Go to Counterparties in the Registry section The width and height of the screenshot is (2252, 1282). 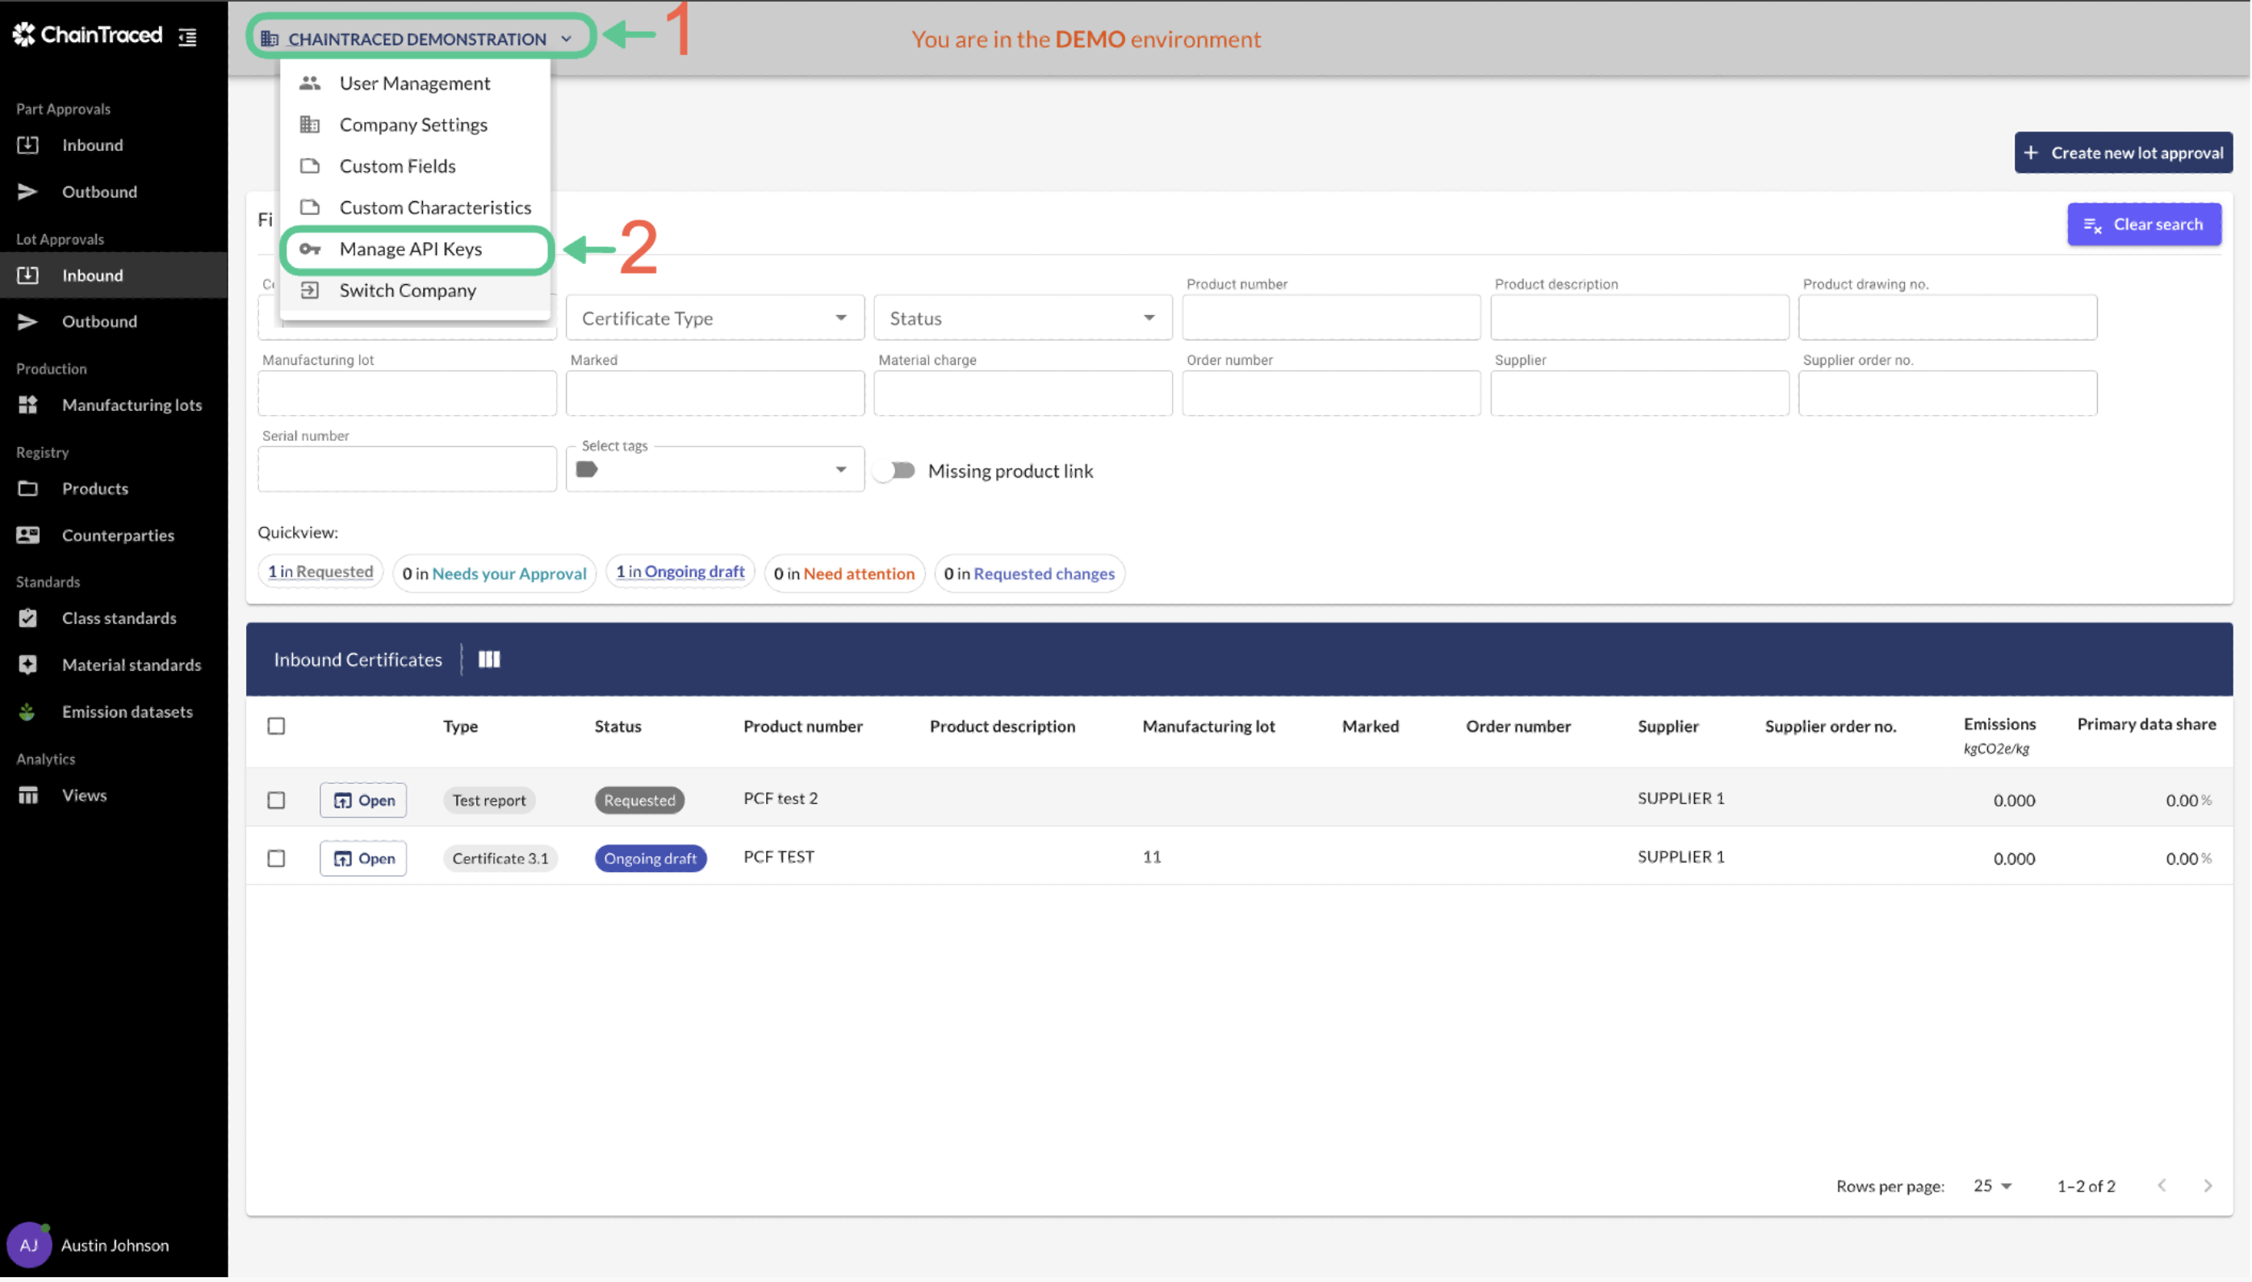click(x=117, y=535)
